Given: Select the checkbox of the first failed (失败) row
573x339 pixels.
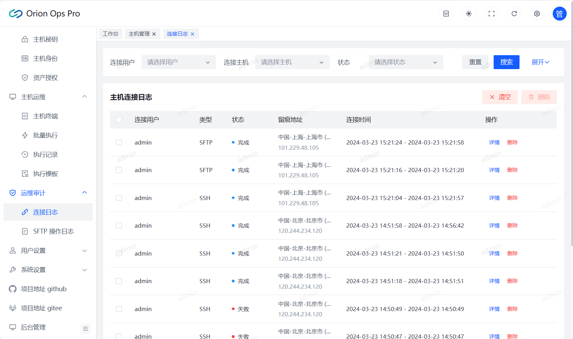Looking at the screenshot, I should (x=119, y=309).
